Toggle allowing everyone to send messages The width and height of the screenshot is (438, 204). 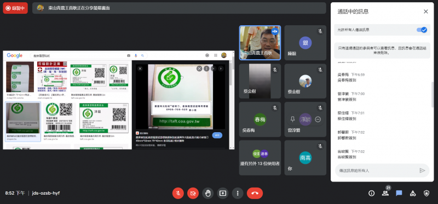422,30
